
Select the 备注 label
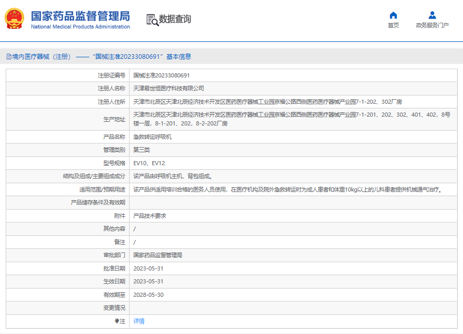tap(120, 242)
